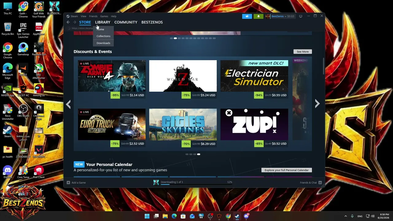Switch to the COMMUNITY tab
This screenshot has width=393, height=221.
coord(126,22)
